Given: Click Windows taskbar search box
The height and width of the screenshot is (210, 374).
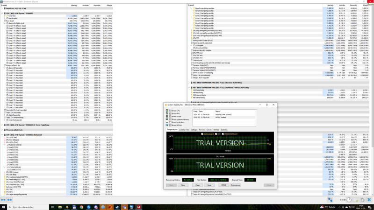Looking at the screenshot, I should (28, 207).
